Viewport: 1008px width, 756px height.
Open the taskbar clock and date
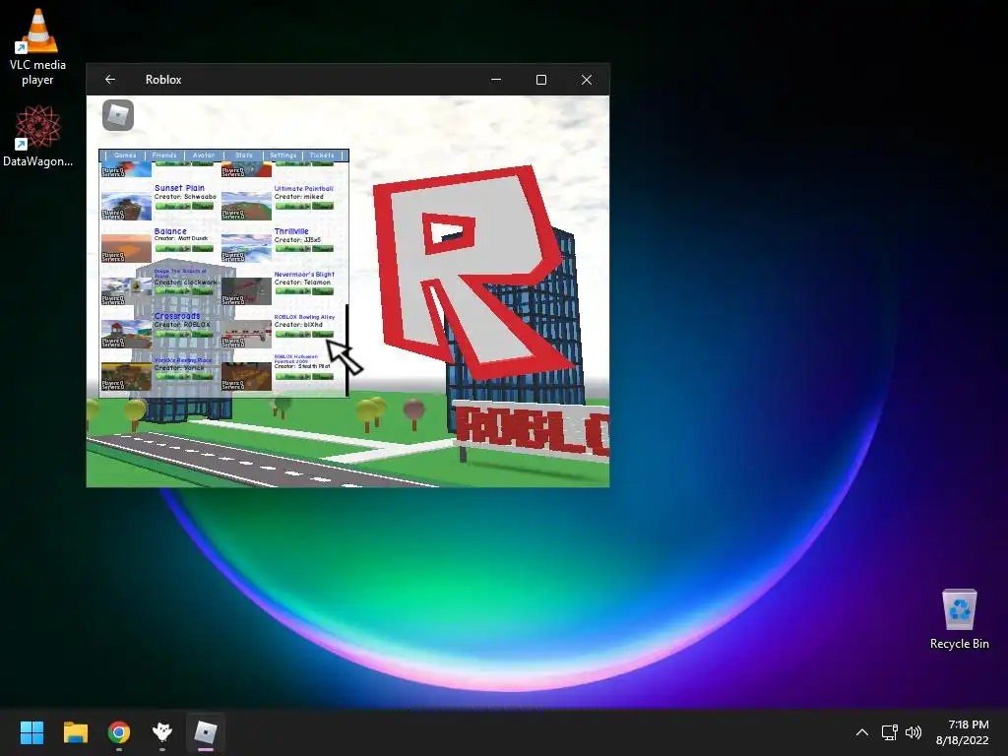[x=962, y=732]
